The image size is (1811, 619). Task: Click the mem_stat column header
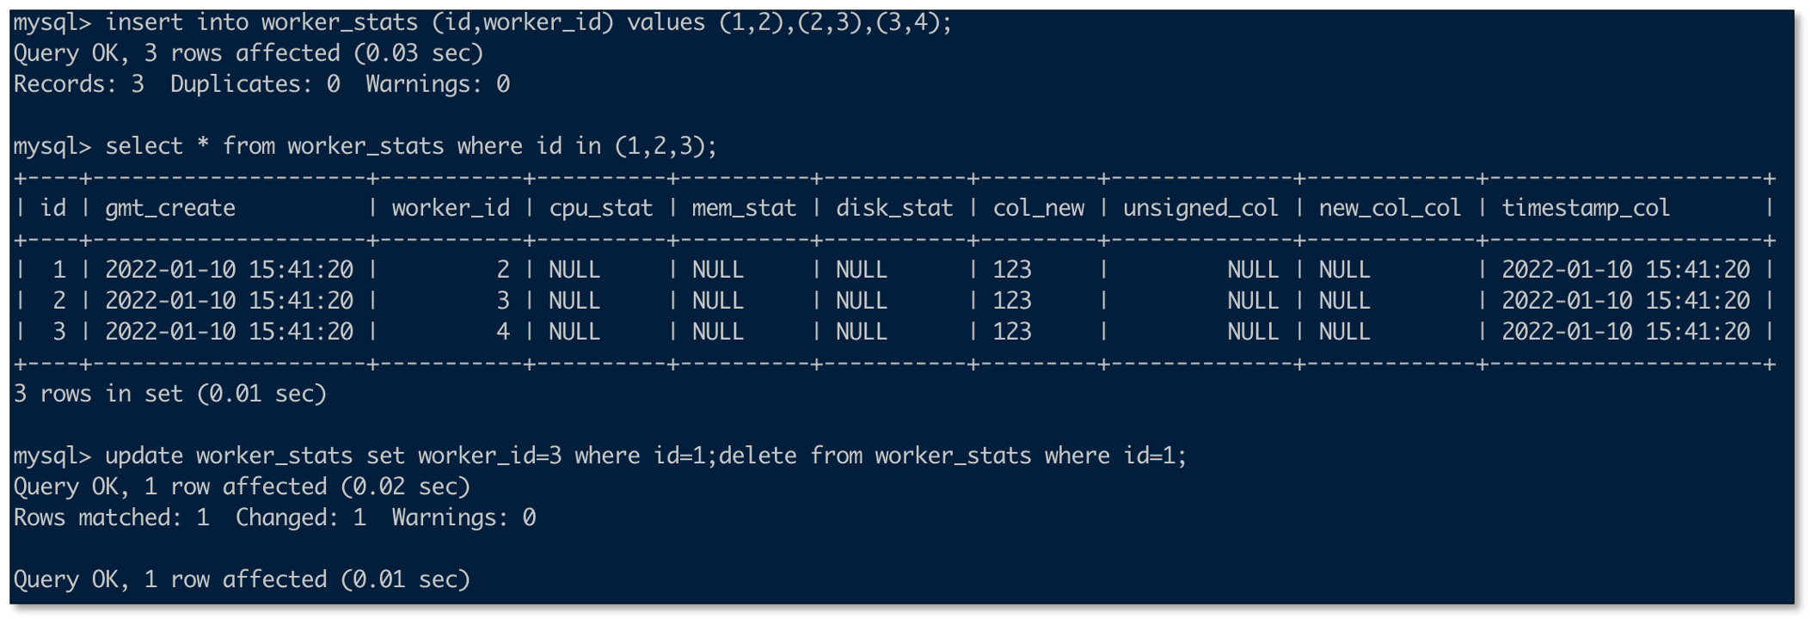[x=744, y=208]
